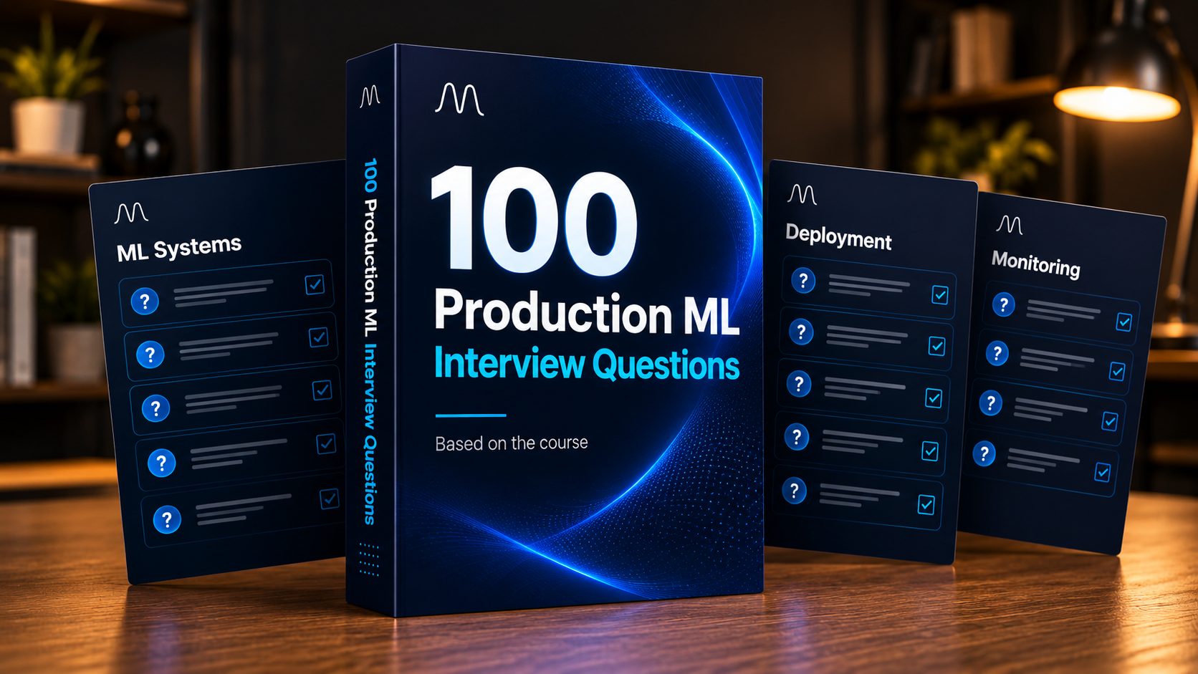Click the 'Production ML' title on the cover
The image size is (1198, 674).
coord(586,313)
